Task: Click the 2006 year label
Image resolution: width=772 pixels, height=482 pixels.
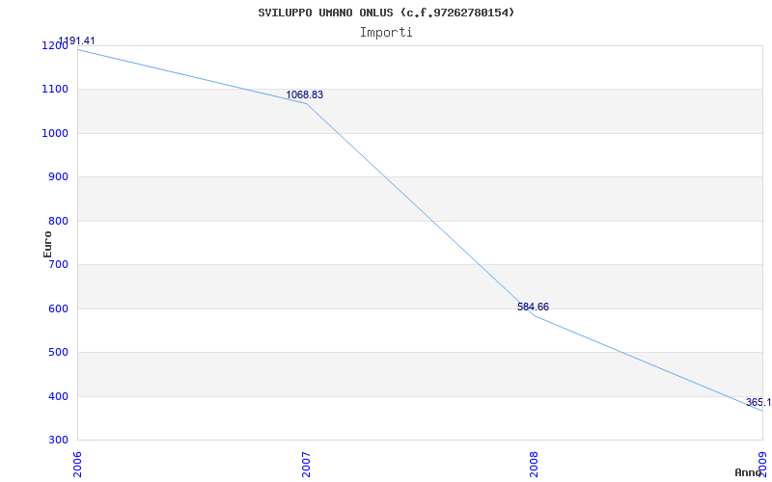Action: [78, 463]
